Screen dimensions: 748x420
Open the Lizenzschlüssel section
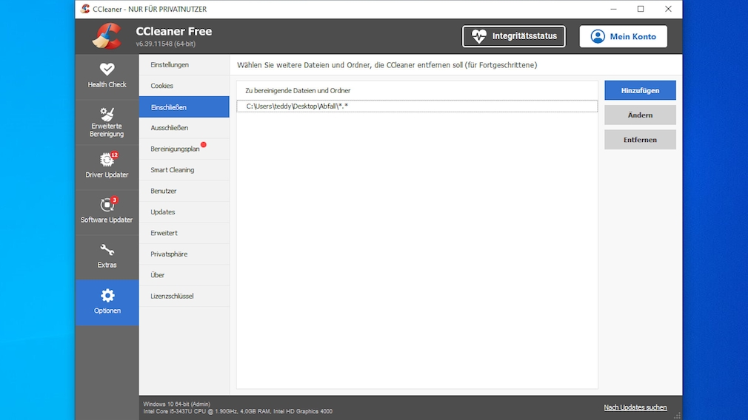pos(172,296)
